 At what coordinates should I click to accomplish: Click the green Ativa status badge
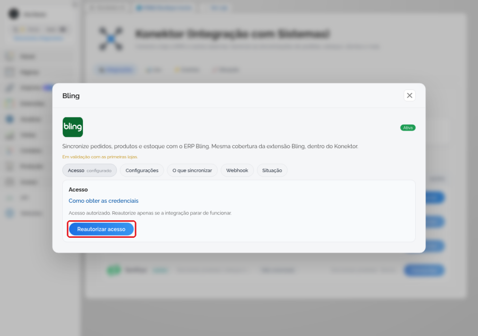407,127
